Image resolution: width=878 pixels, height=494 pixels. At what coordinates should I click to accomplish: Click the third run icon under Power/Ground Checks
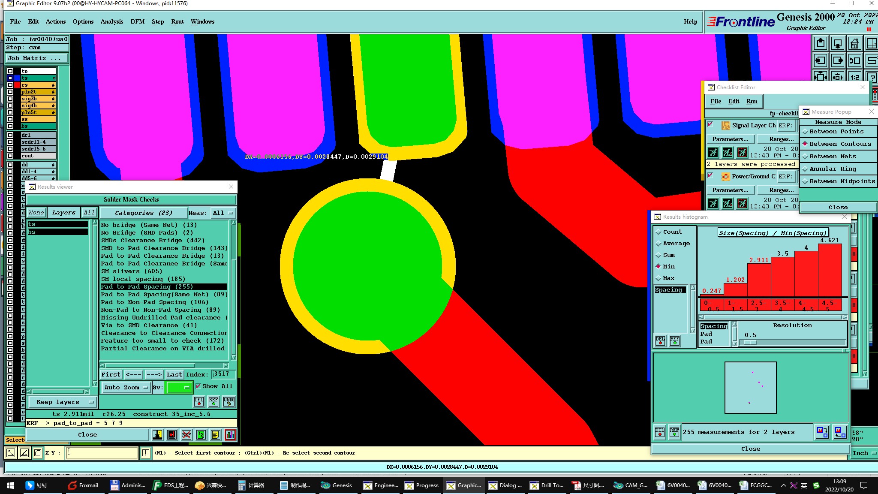[x=743, y=203]
